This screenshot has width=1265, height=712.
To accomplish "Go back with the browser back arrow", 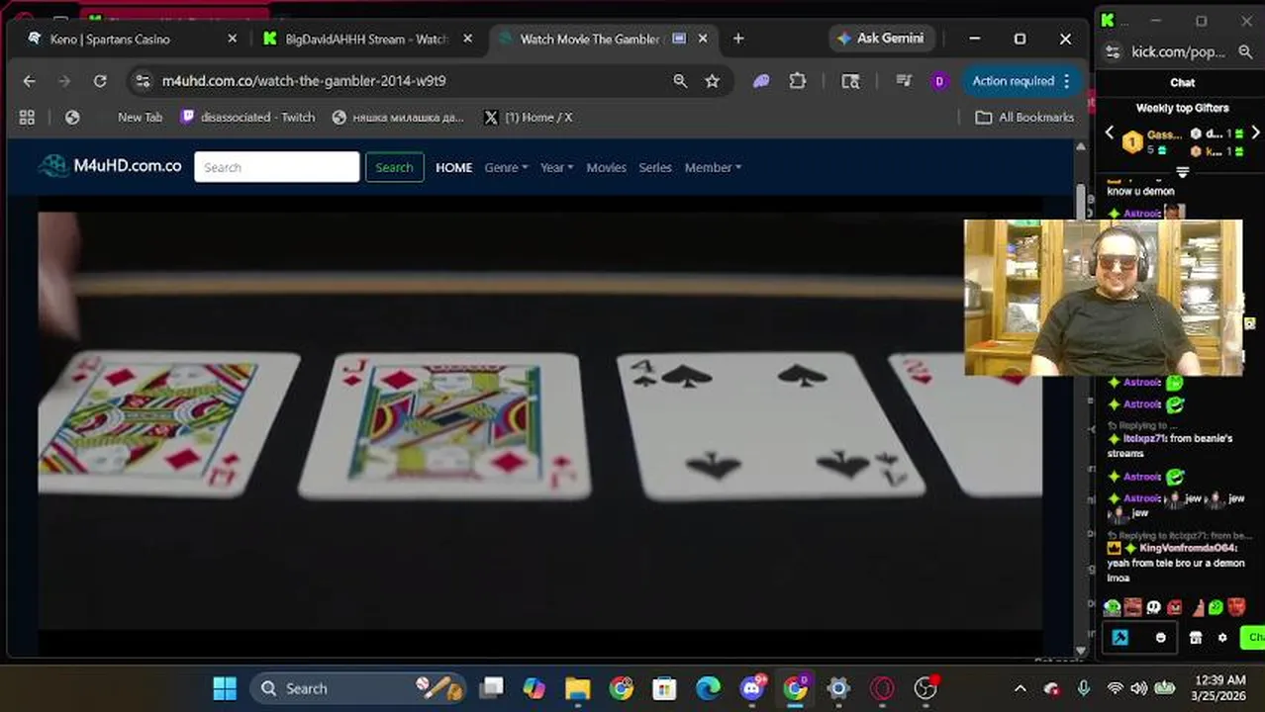I will pyautogui.click(x=29, y=81).
